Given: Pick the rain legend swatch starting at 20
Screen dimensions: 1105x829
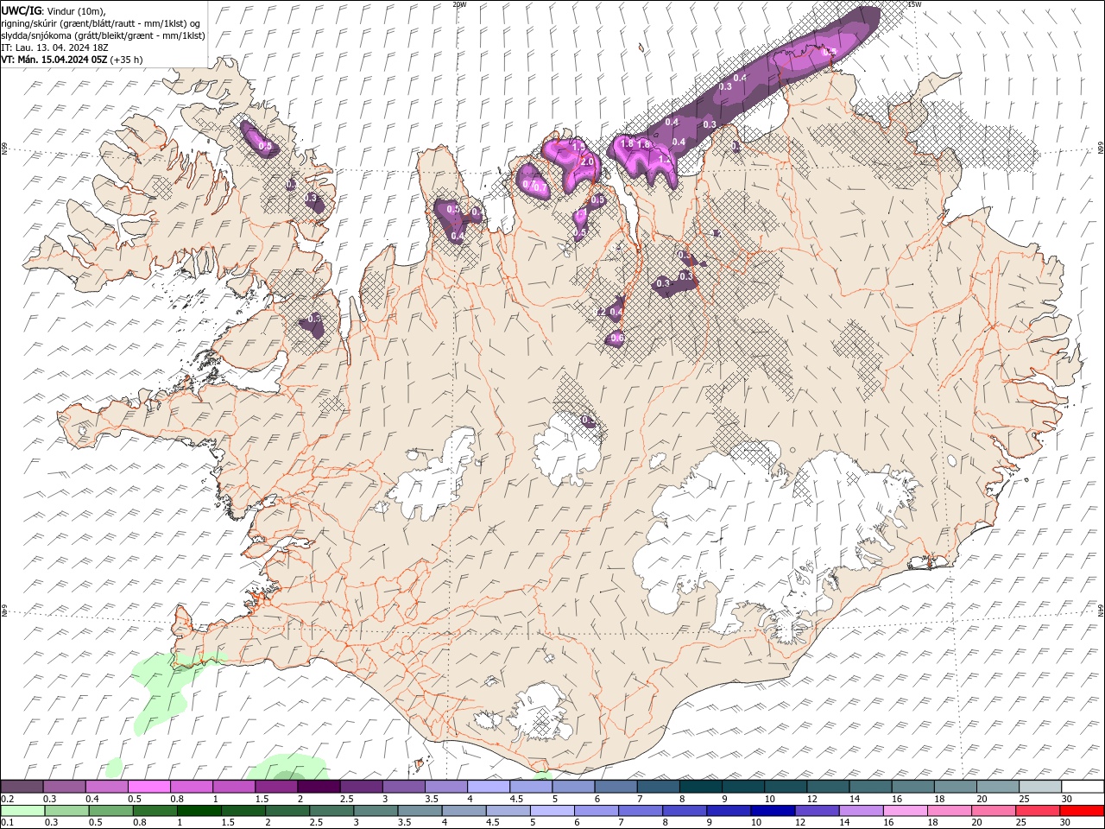Looking at the screenshot, I should [x=994, y=811].
